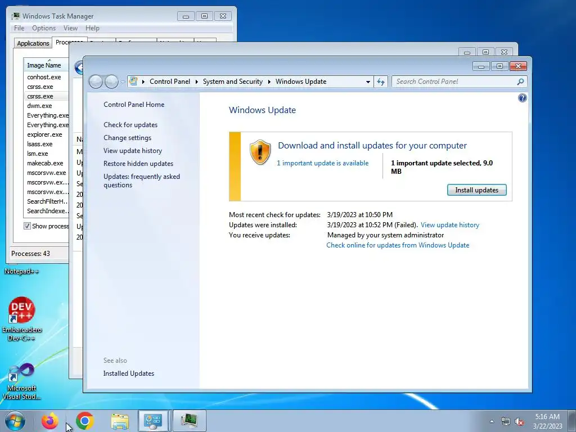Click the network status tray icon

506,421
